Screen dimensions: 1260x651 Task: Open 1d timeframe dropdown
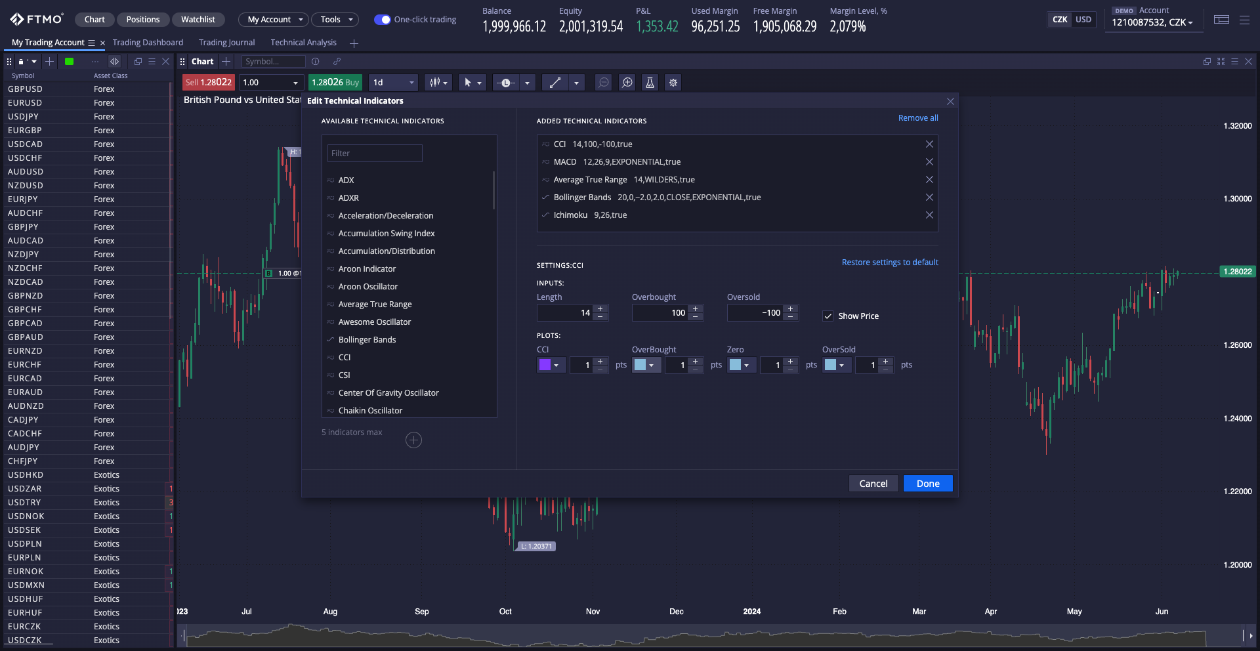(393, 83)
